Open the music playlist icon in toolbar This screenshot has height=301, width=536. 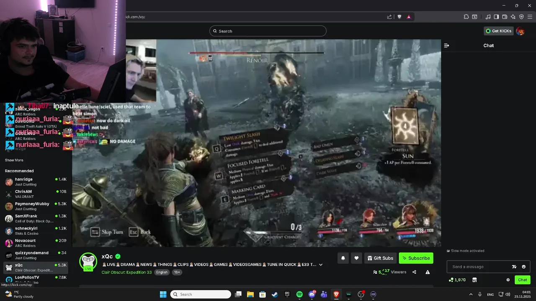(488, 17)
